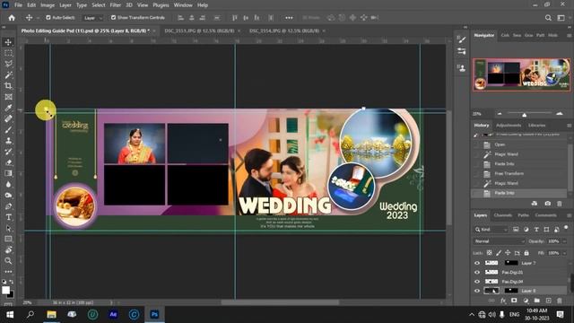Select the Eraser tool
This screenshot has width=574, height=323.
click(8, 162)
